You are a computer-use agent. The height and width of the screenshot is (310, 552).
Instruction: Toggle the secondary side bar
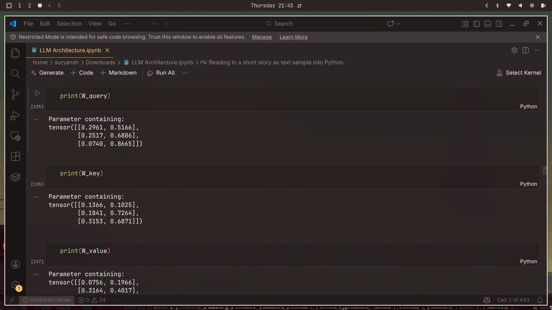(x=499, y=24)
